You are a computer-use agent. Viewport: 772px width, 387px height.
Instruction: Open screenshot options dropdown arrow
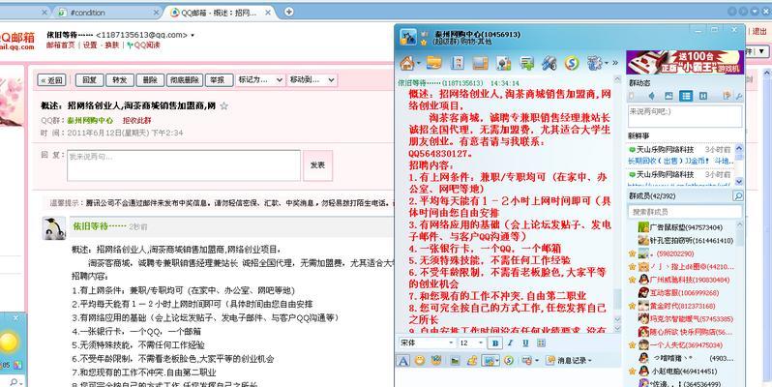point(497,361)
